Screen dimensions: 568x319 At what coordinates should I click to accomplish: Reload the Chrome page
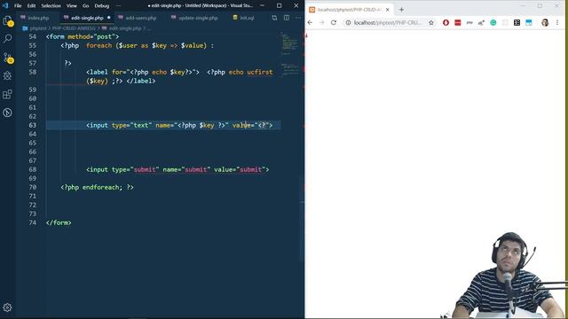(334, 22)
